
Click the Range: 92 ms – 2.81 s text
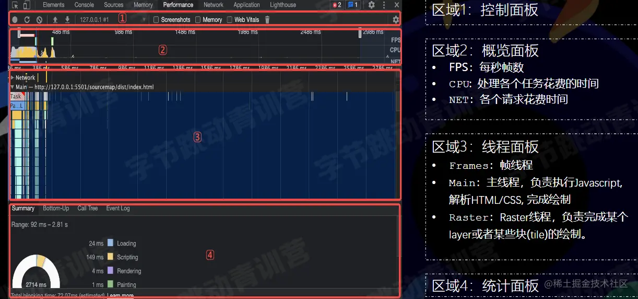coord(40,224)
